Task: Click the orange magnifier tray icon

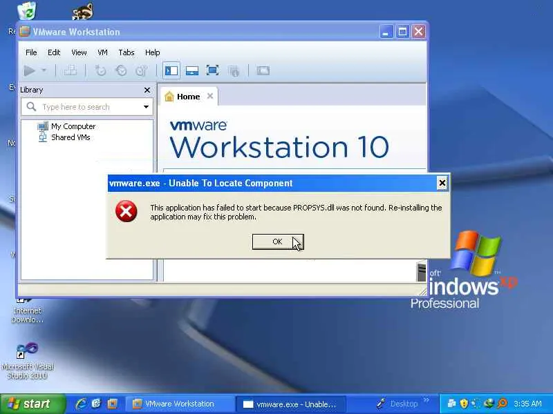Action: [503, 403]
